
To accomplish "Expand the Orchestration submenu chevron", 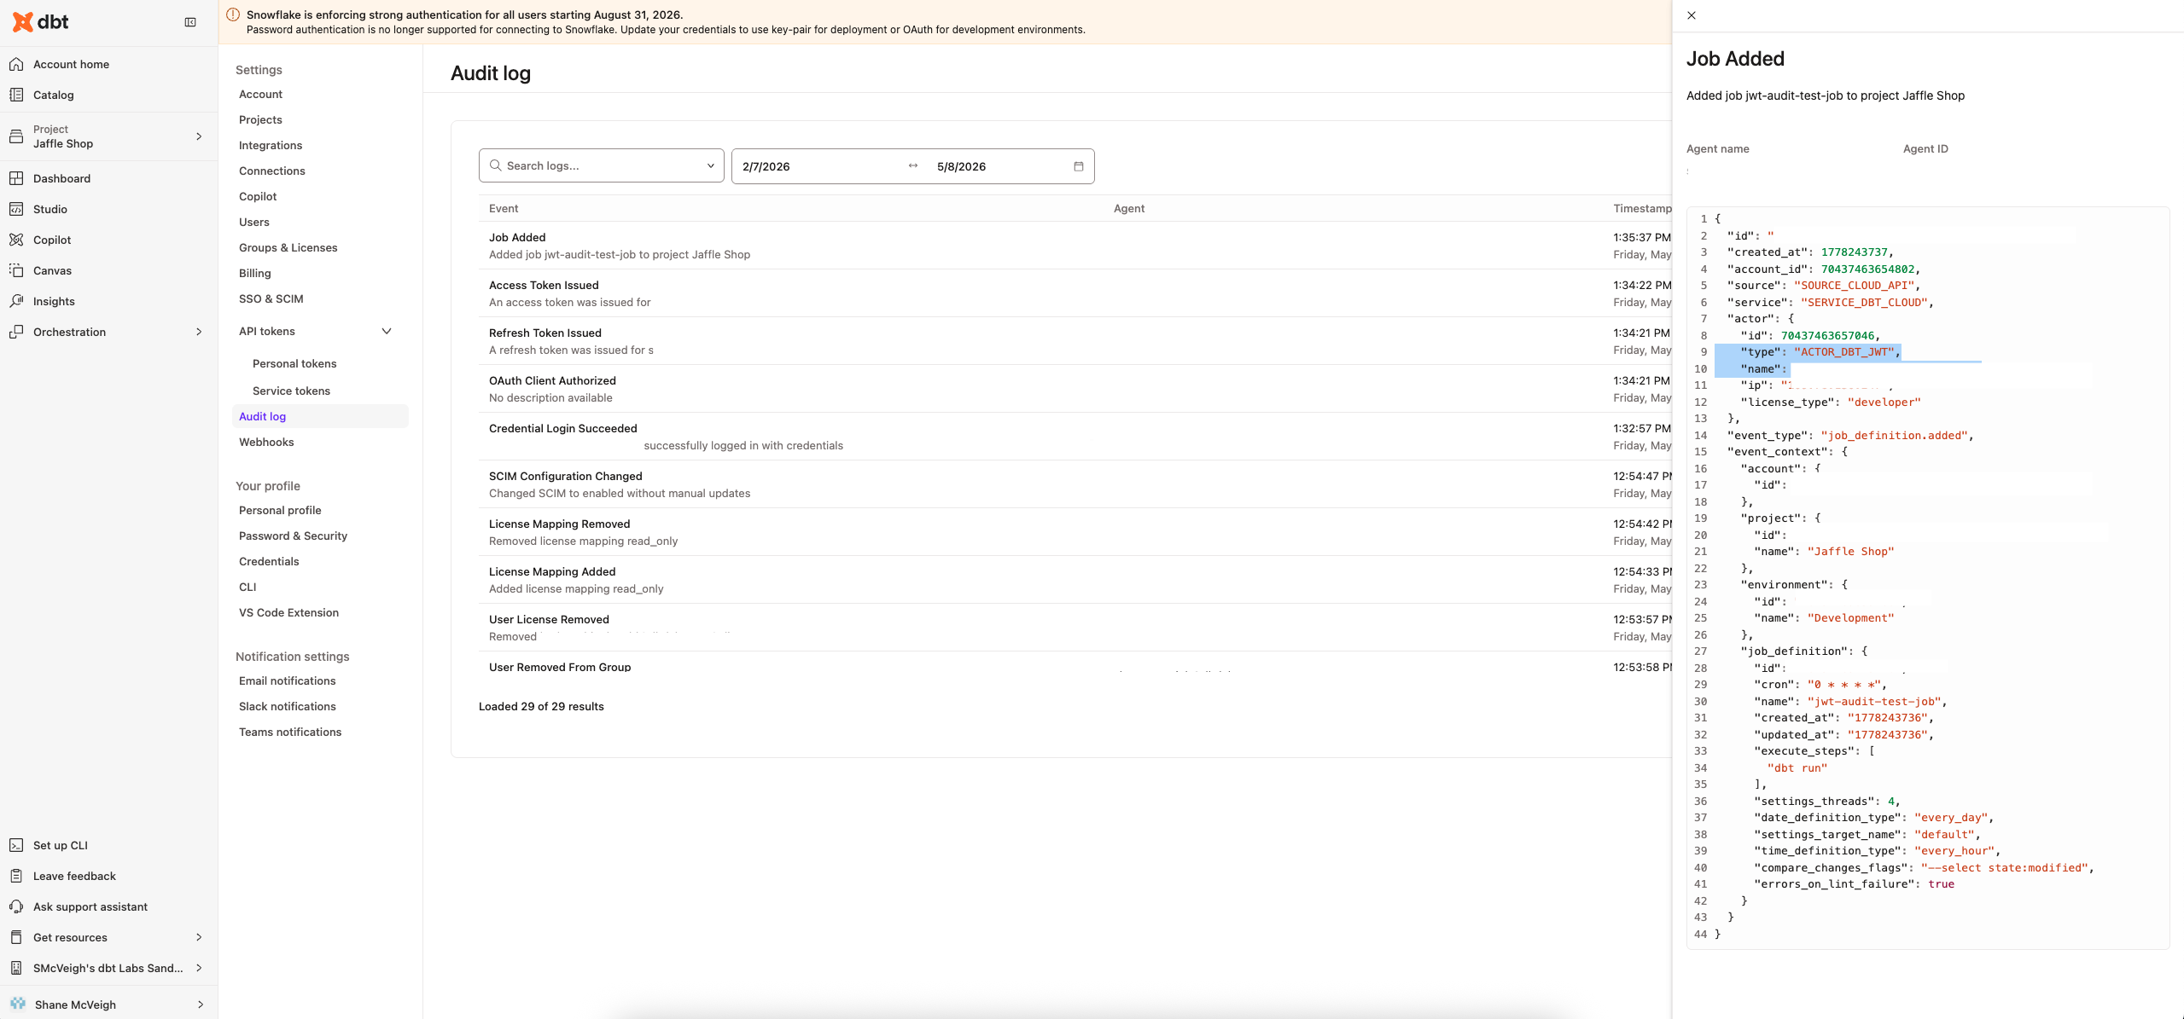I will 199,332.
